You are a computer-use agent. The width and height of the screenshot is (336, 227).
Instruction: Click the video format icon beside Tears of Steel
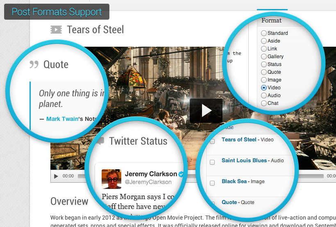pyautogui.click(x=56, y=30)
